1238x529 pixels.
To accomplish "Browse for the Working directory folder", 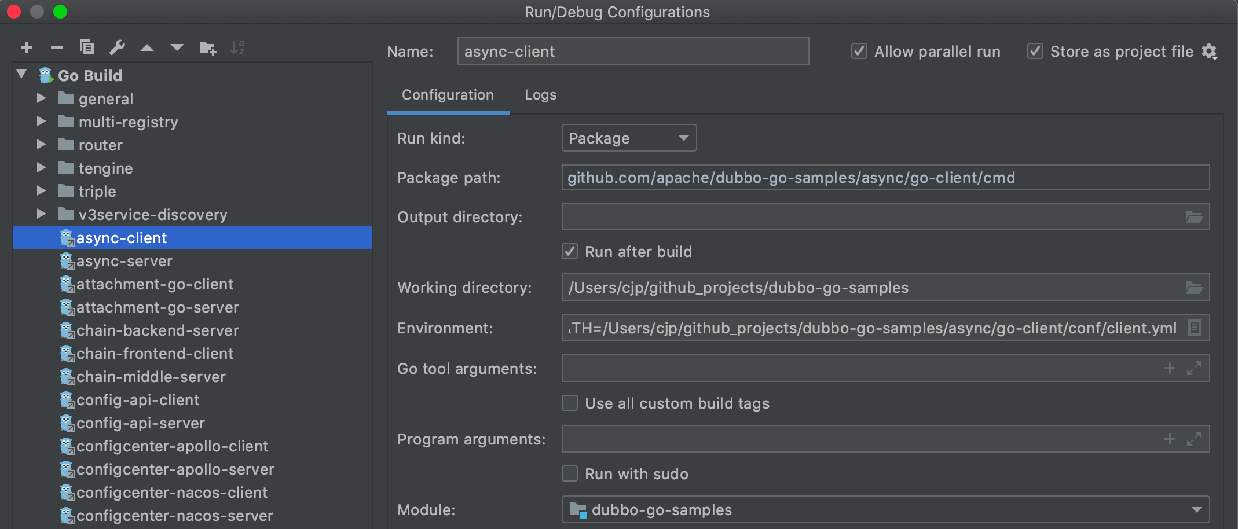I will tap(1194, 288).
